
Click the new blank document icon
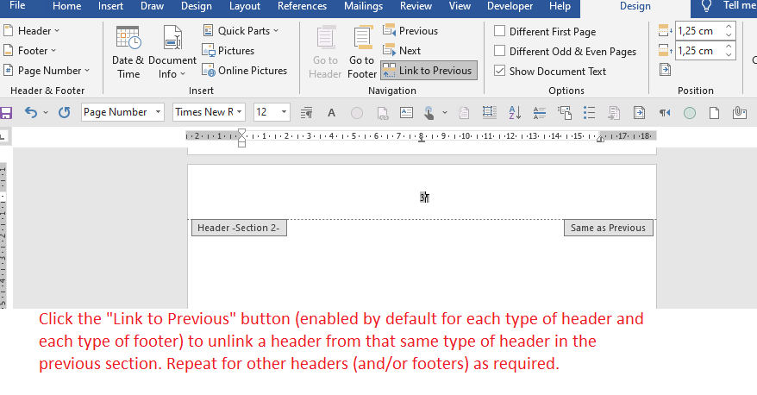coord(714,113)
